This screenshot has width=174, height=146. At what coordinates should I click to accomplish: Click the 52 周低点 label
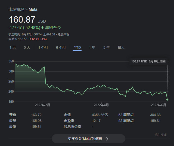pyautogui.click(x=126, y=121)
